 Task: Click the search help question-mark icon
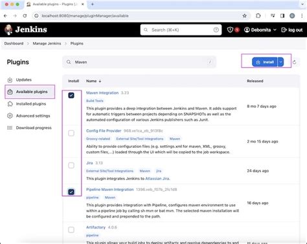(x=216, y=30)
